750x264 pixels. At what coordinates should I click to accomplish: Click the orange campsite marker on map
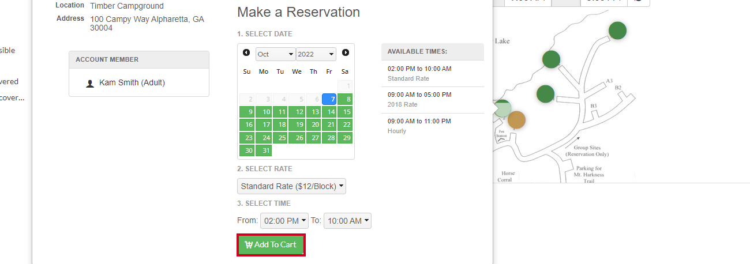(516, 120)
